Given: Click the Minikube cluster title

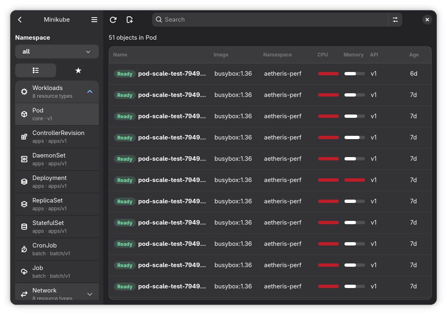Looking at the screenshot, I should pos(57,20).
